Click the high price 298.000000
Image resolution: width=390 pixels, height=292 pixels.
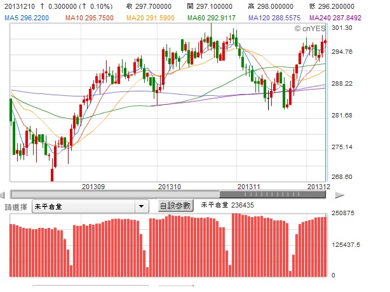[x=275, y=6]
